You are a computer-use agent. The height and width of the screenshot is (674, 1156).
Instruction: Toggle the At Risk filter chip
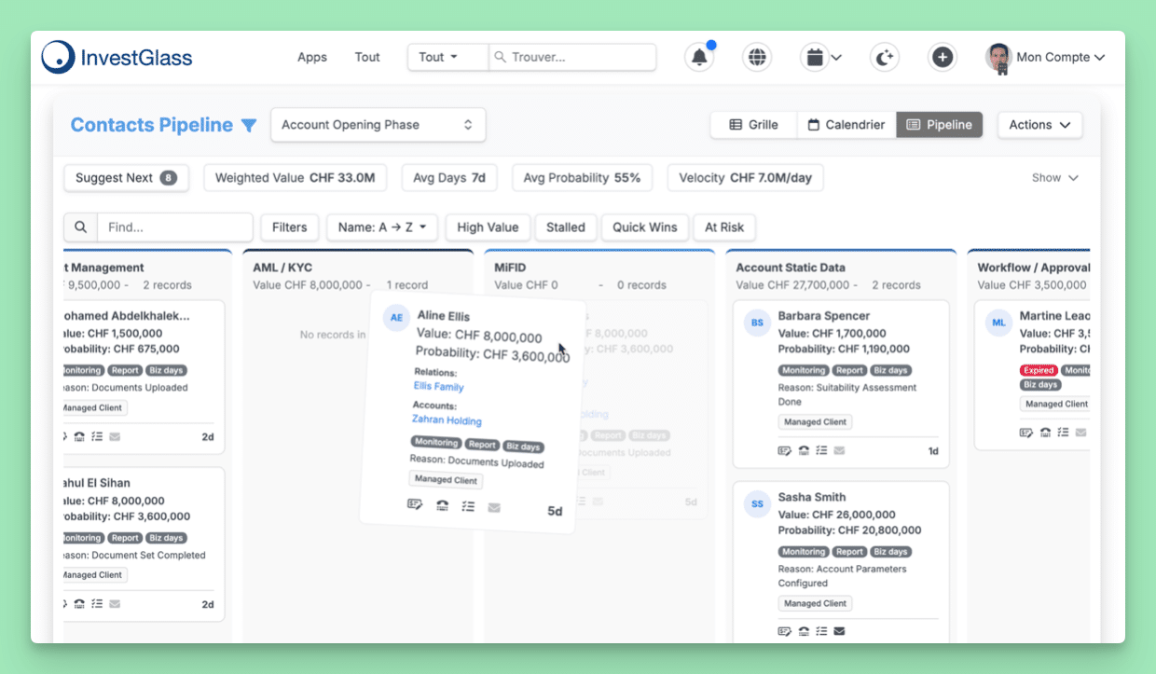[724, 227]
